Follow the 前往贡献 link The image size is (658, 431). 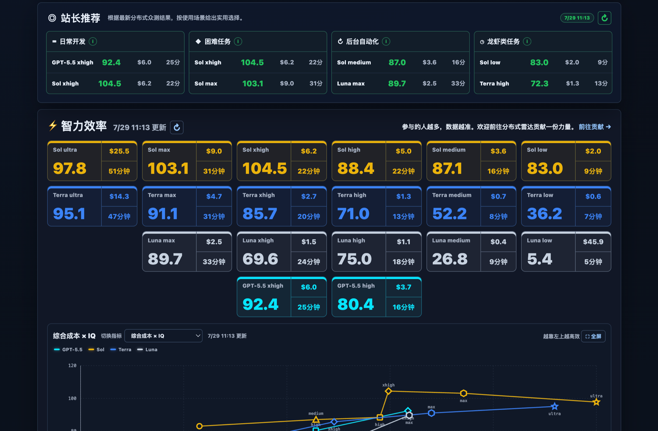[594, 127]
